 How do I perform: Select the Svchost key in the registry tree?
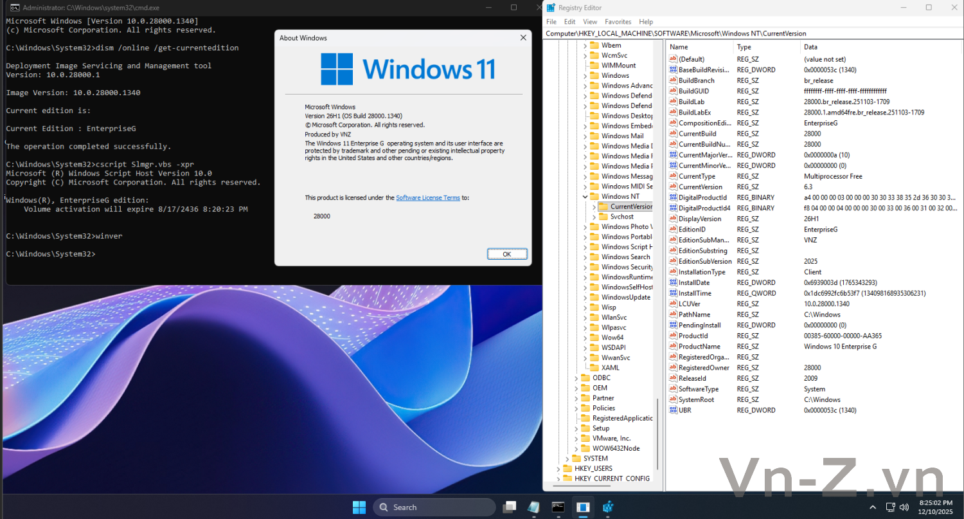tap(621, 217)
